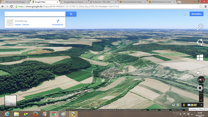Open the Windows Settings charm gear
208x117 pixels.
(x=200, y=88)
